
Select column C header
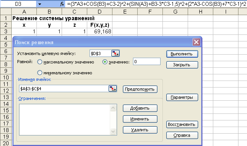pos(74,12)
